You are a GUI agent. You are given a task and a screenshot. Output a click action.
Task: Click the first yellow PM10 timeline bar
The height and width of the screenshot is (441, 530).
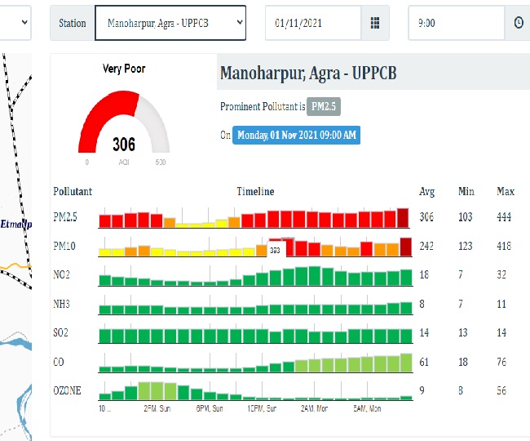(104, 252)
